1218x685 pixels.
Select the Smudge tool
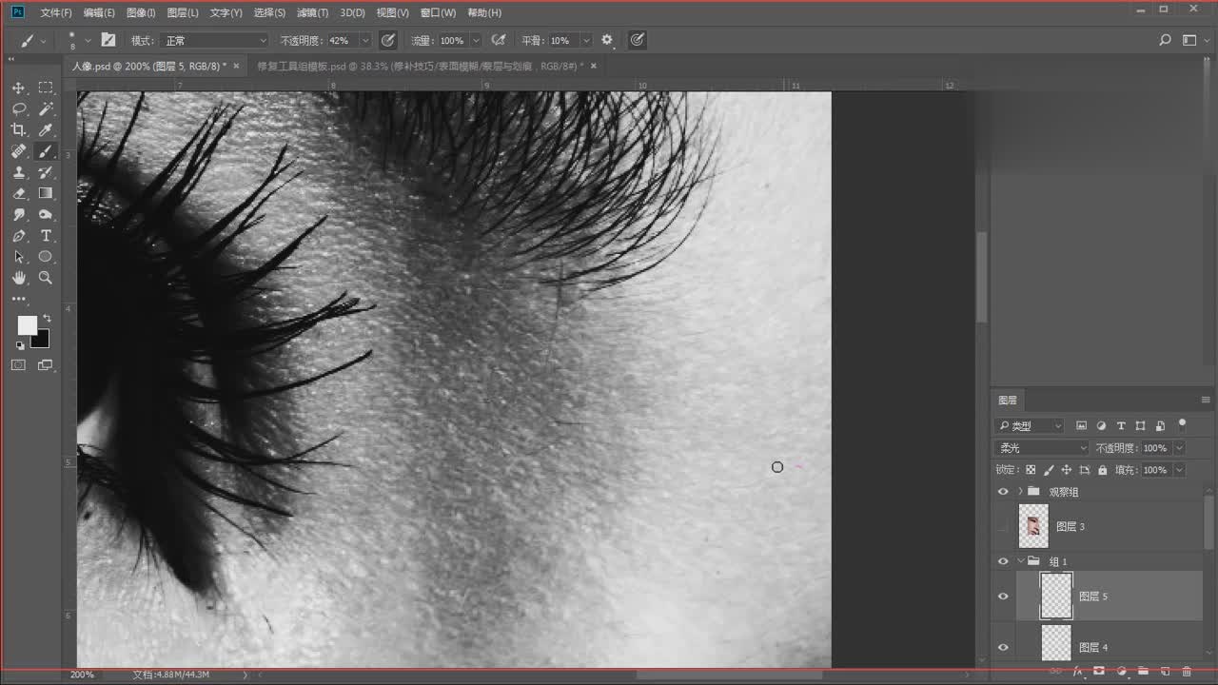19,215
